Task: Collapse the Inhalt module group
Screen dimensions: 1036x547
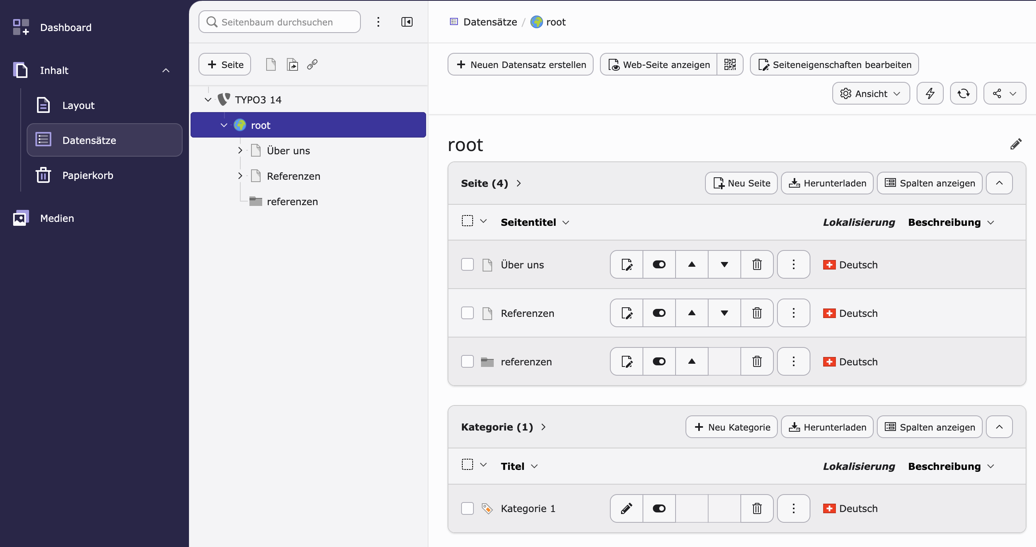Action: pos(166,70)
